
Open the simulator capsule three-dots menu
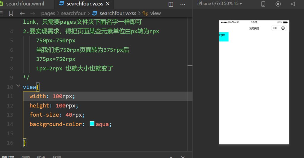[275, 28]
